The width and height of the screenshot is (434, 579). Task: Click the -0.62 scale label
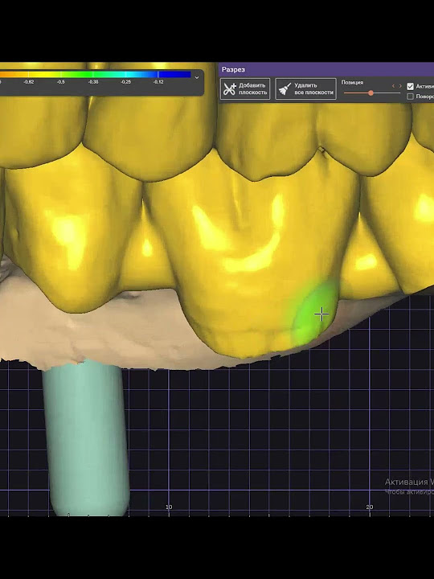[x=28, y=82]
